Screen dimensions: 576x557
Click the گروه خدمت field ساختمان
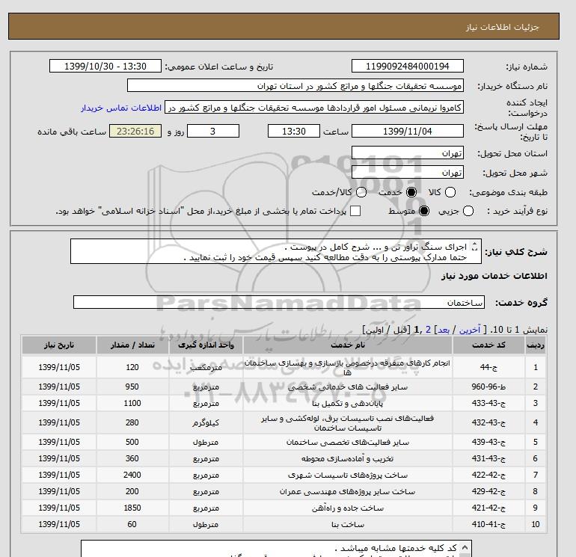coord(279,302)
